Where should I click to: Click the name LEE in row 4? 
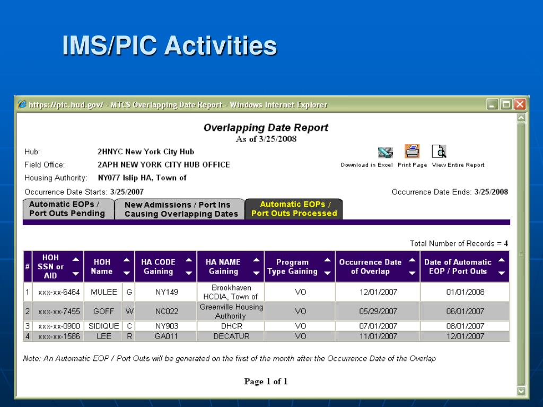[104, 336]
